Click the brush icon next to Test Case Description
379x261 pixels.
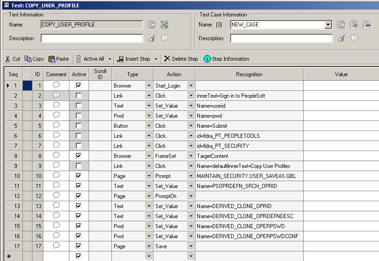341,38
